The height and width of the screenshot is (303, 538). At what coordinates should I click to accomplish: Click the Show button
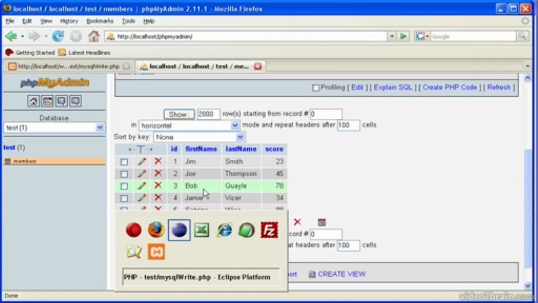point(179,114)
